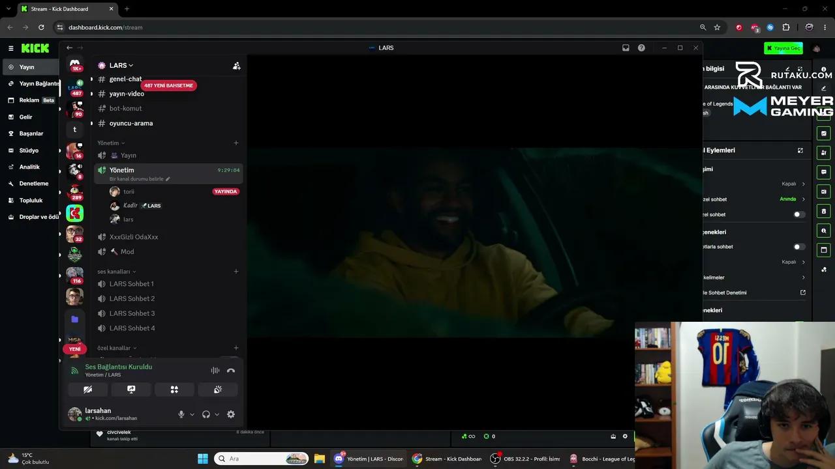Screen dimensions: 835x469
Task: Click Windows Start button
Action: coord(202,459)
